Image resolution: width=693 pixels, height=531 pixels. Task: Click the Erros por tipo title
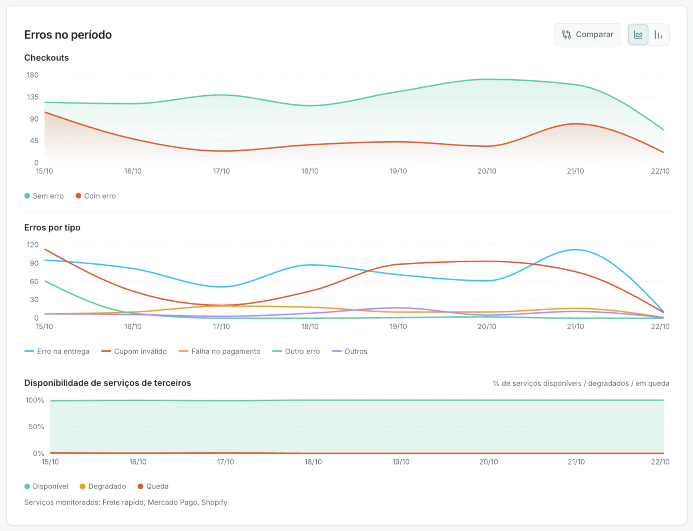click(x=52, y=227)
